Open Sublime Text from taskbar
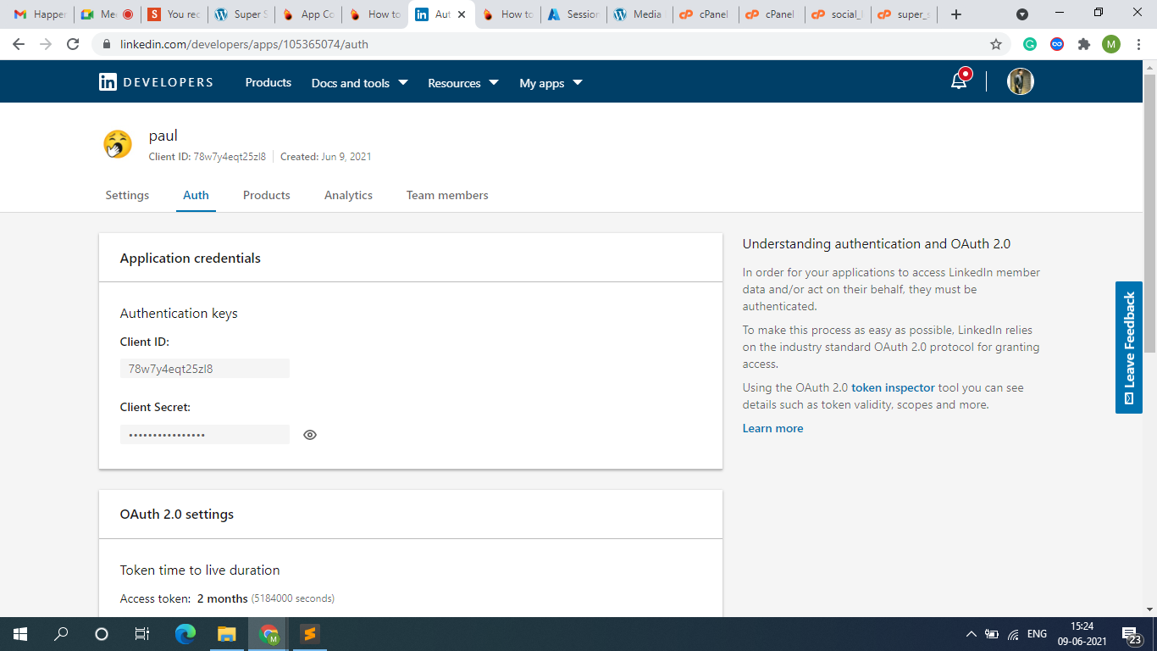This screenshot has height=651, width=1157. [310, 633]
